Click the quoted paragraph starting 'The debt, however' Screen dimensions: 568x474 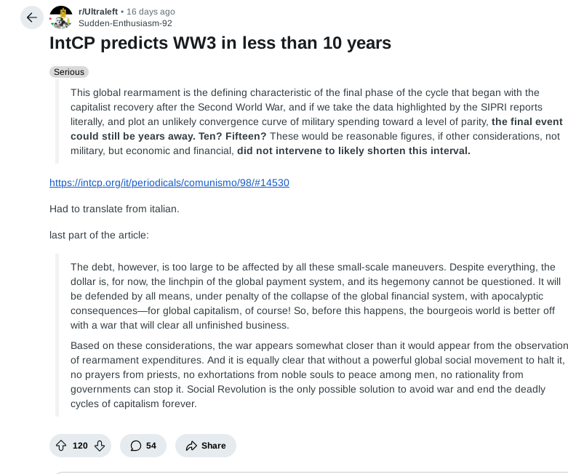[313, 296]
